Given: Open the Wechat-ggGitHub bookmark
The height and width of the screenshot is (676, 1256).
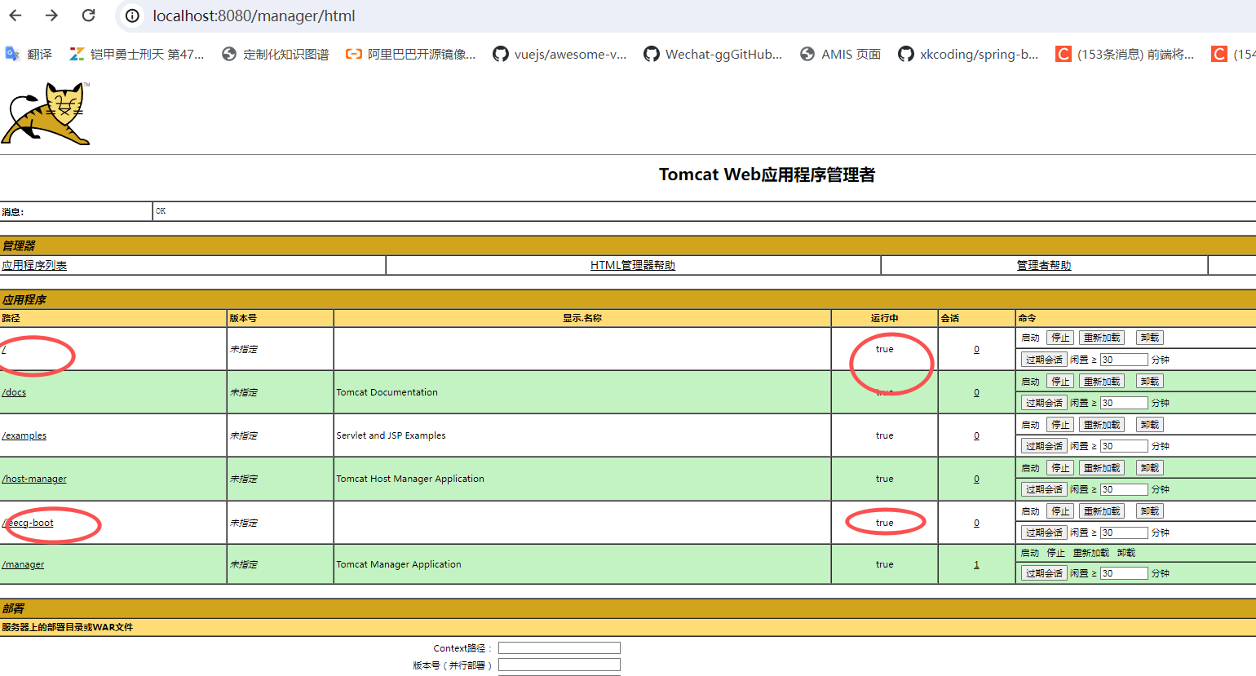Looking at the screenshot, I should coord(713,54).
